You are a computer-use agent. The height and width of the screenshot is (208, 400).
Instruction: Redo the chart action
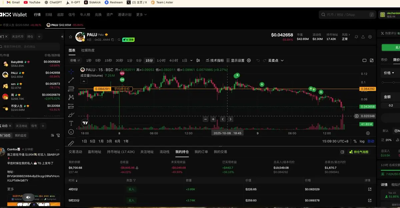click(x=265, y=60)
